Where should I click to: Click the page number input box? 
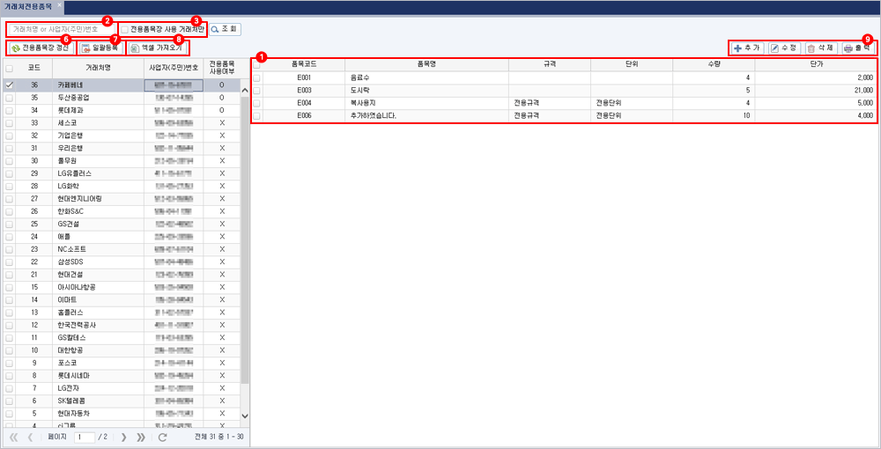coord(85,437)
